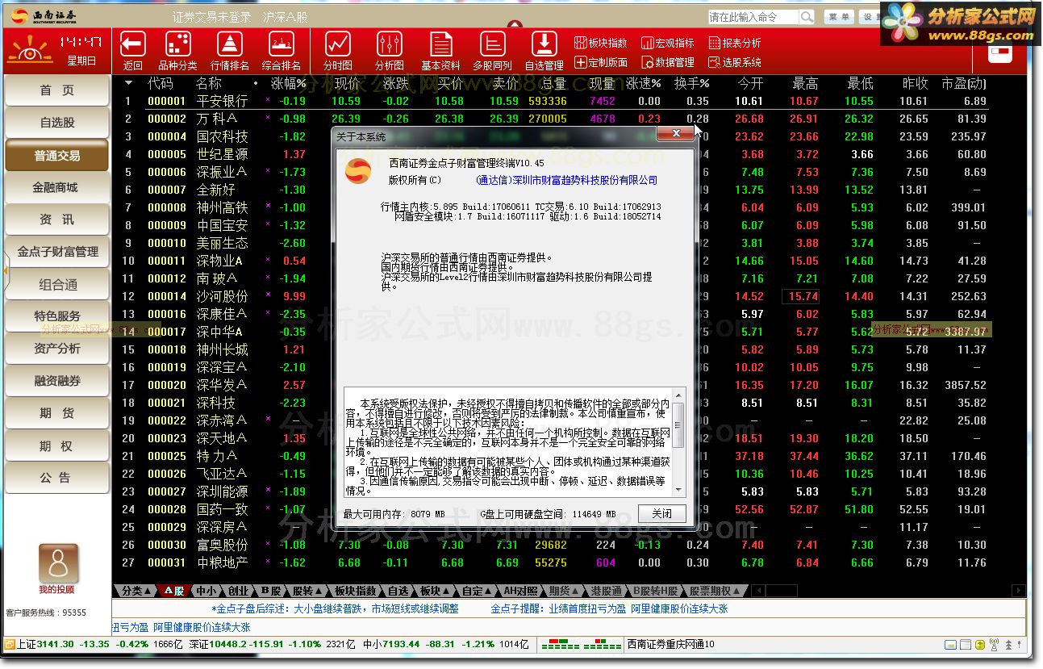This screenshot has height=669, width=1043.
Task: Open 首页 in left sidebar
Action: click(x=56, y=90)
